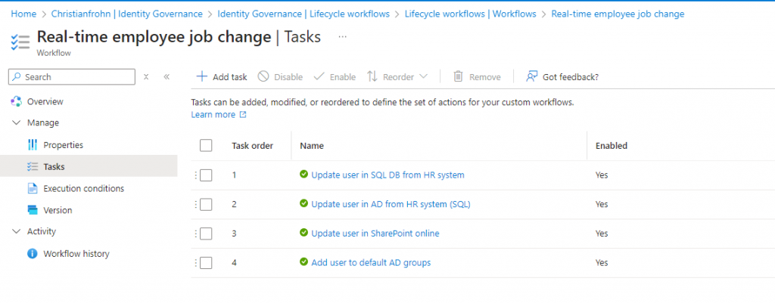Click the Overview icon in sidebar
775x303 pixels.
[17, 101]
